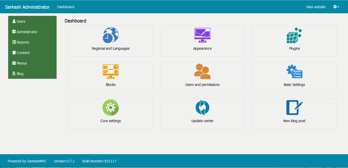Click the Dashboard page heading

tap(75, 21)
